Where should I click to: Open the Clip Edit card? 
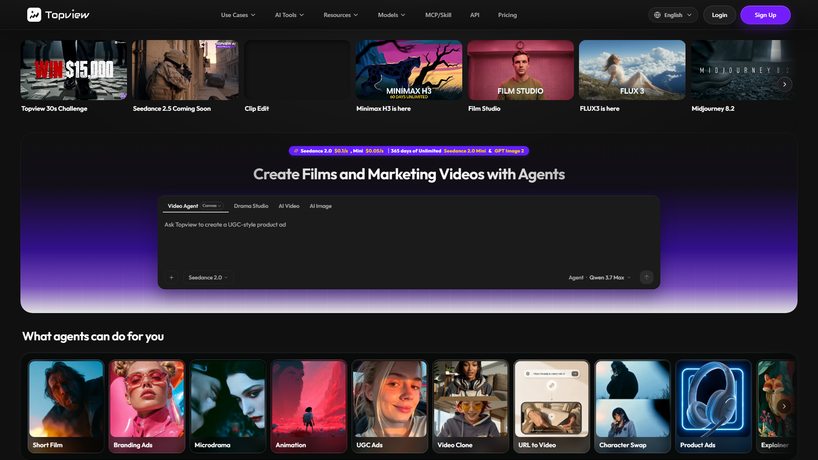pos(297,70)
